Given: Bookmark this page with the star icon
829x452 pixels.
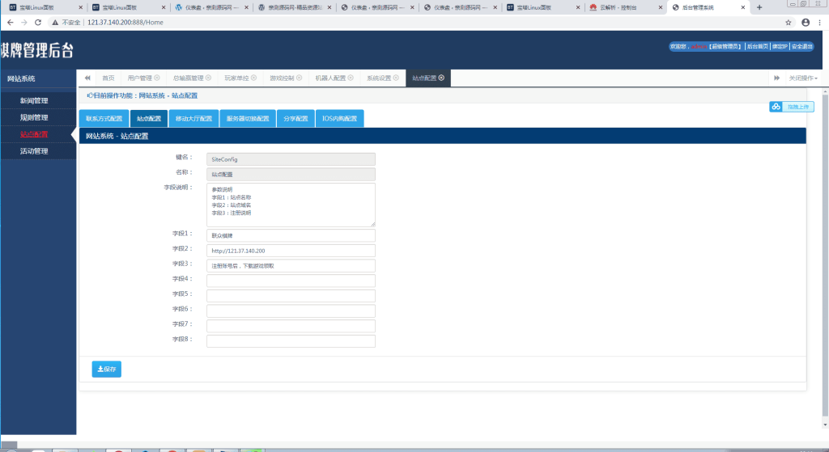Looking at the screenshot, I should click(x=789, y=23).
